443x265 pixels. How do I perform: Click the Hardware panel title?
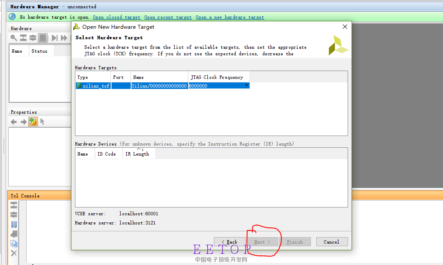tap(21, 28)
